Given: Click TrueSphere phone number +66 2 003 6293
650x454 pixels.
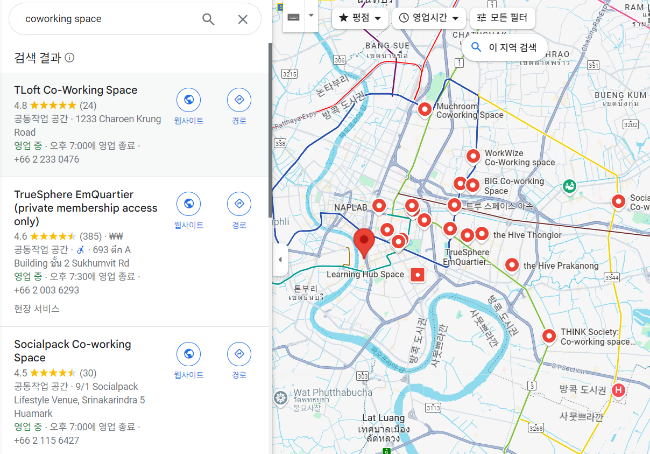Looking at the screenshot, I should click(x=47, y=290).
